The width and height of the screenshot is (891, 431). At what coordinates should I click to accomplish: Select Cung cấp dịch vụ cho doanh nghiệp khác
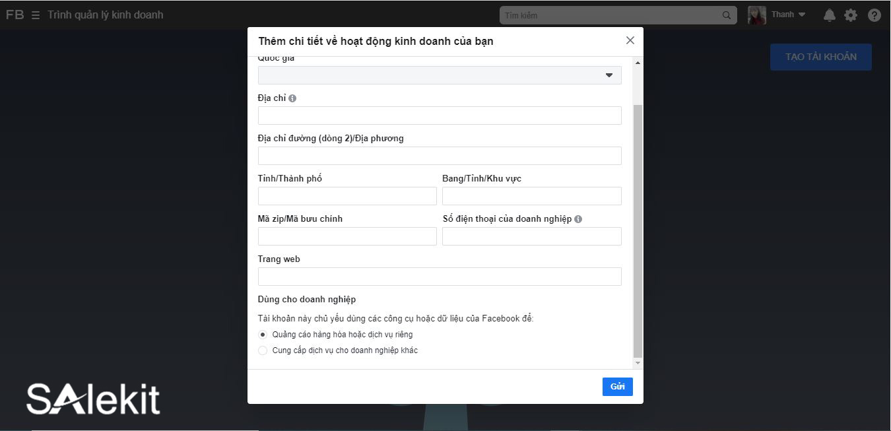[263, 350]
